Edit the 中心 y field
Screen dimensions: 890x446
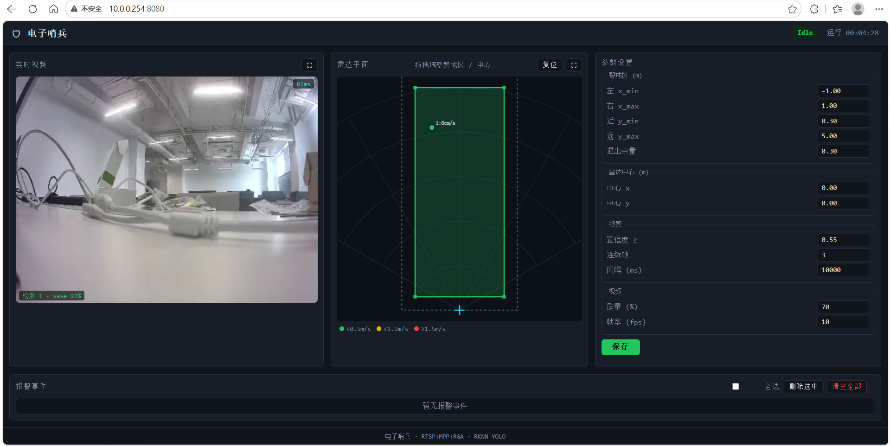pyautogui.click(x=843, y=203)
